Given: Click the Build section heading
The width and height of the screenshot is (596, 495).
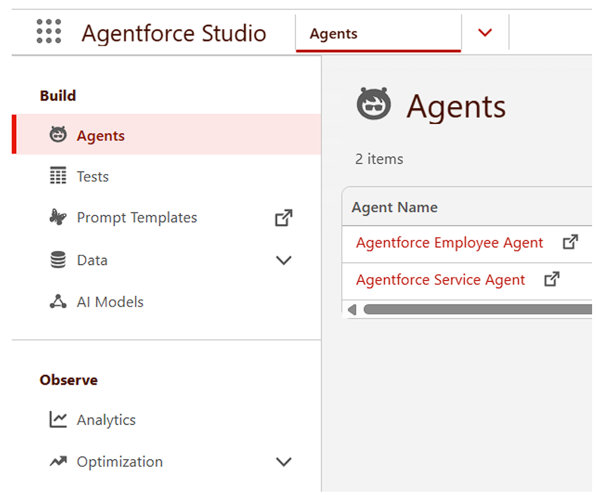Looking at the screenshot, I should (58, 95).
